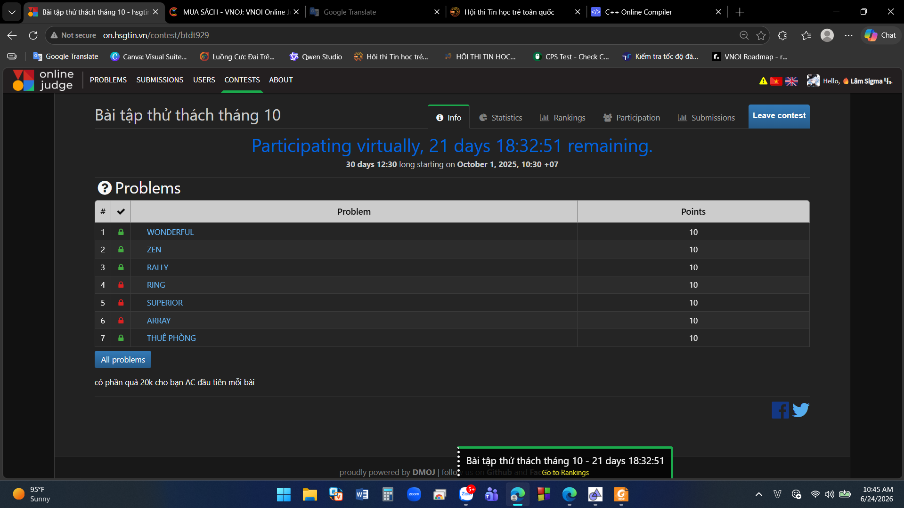This screenshot has width=904, height=508.
Task: Open browser settings and more menu
Action: (848, 35)
